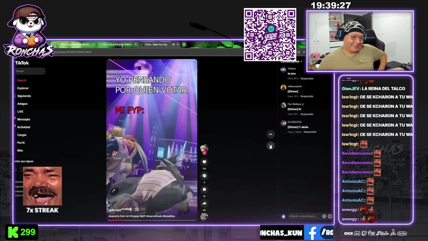Click the Facebook logo in bottom banner
The image size is (428, 241).
[x=312, y=233]
